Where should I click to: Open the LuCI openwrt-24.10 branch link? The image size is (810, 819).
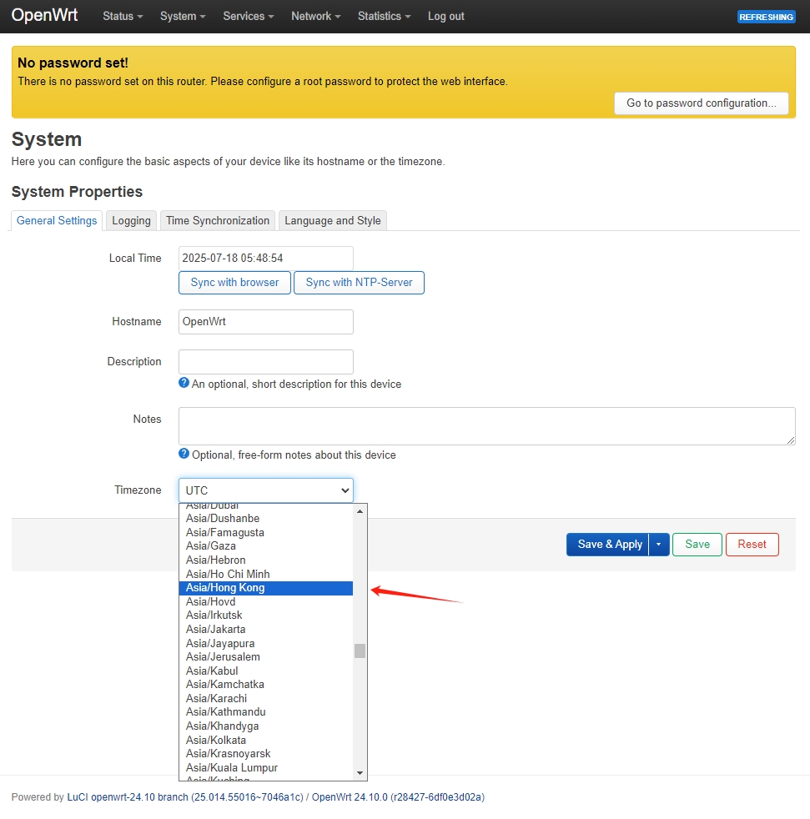point(185,797)
